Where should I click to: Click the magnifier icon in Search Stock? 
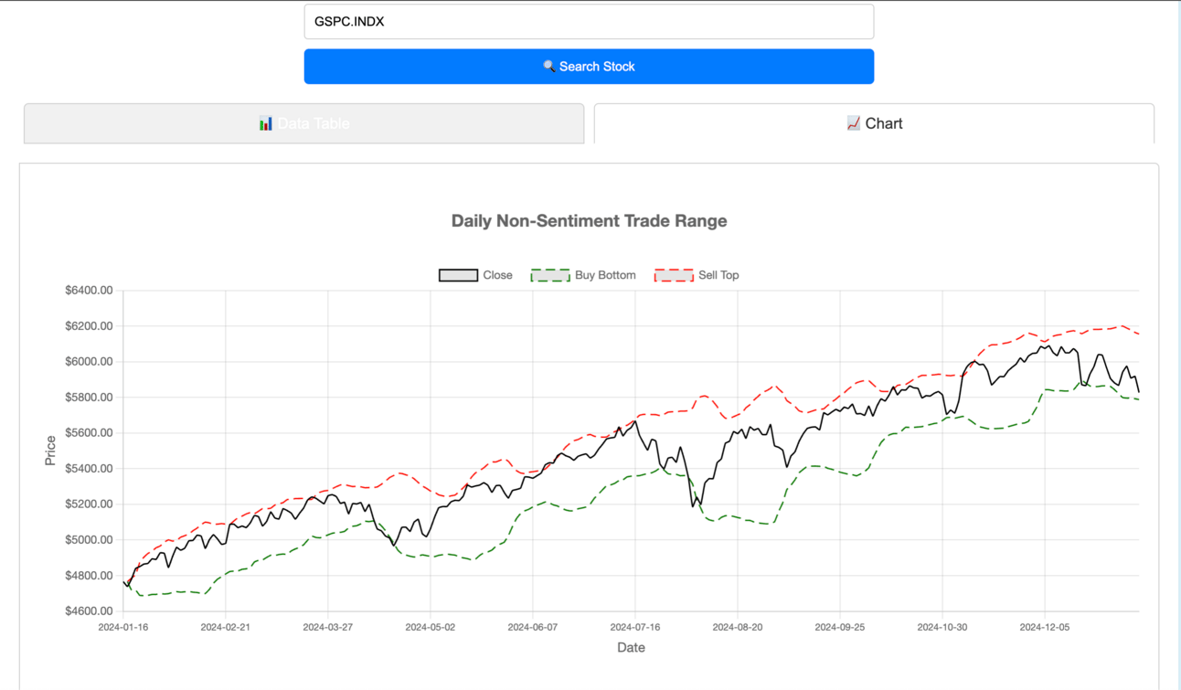point(549,67)
